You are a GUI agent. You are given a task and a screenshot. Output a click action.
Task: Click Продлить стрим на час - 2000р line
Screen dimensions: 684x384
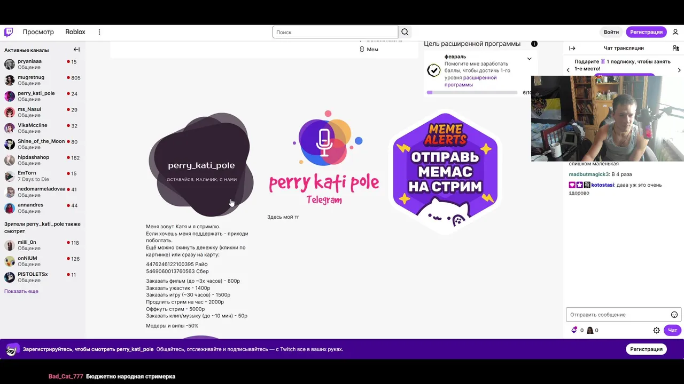pos(185,302)
